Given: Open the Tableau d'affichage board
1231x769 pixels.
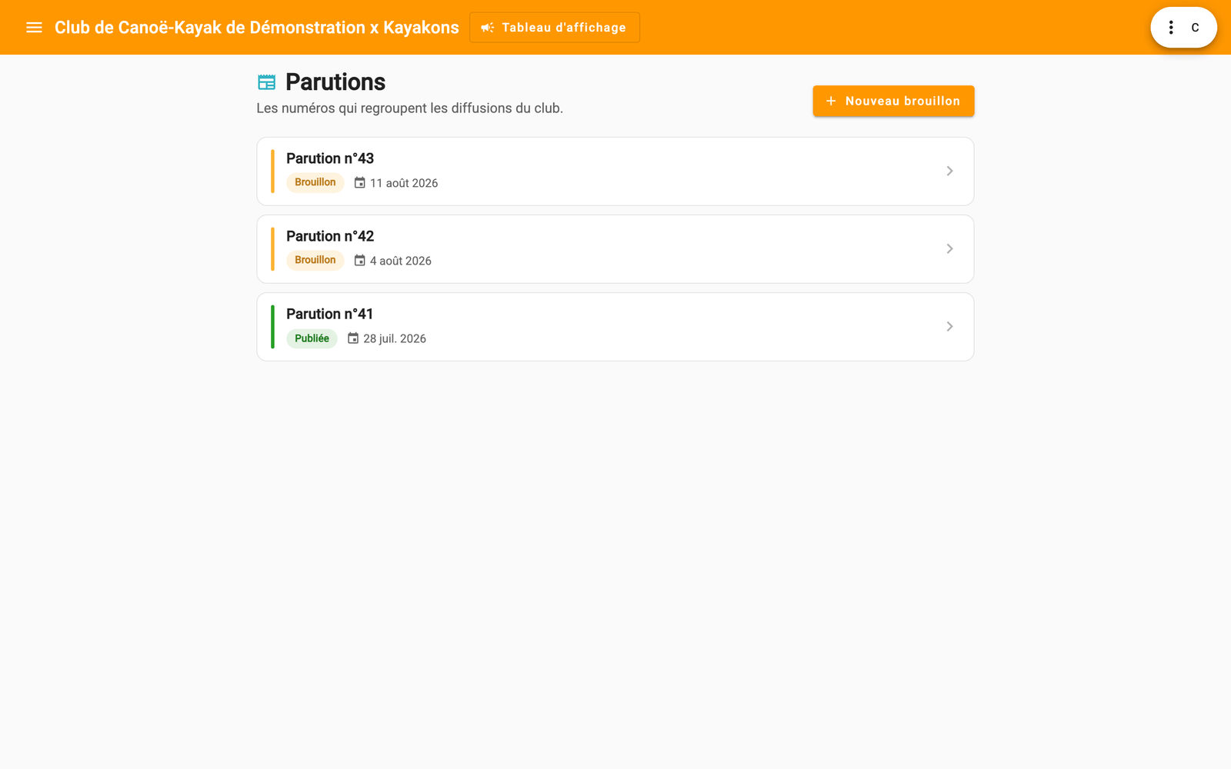Looking at the screenshot, I should coord(554,28).
